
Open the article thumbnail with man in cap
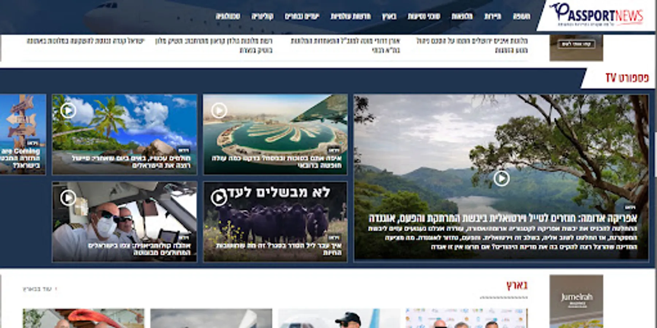click(x=339, y=318)
